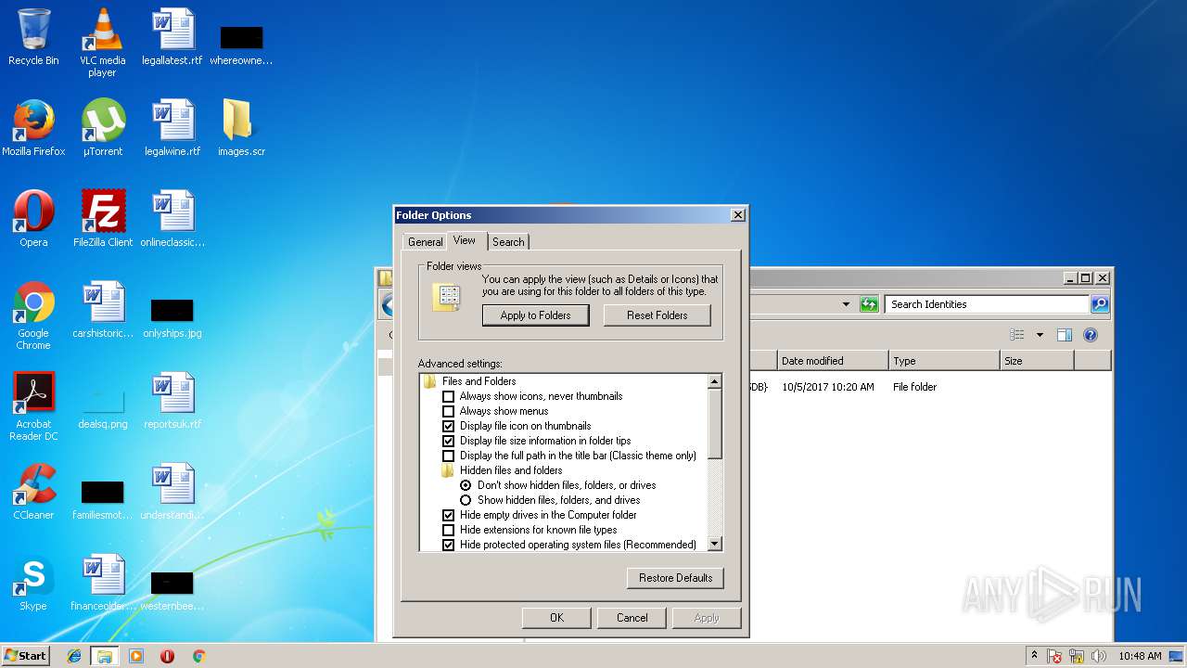Select legallatest.rtf document icon
Screen dimensions: 1187x668
pyautogui.click(x=172, y=37)
